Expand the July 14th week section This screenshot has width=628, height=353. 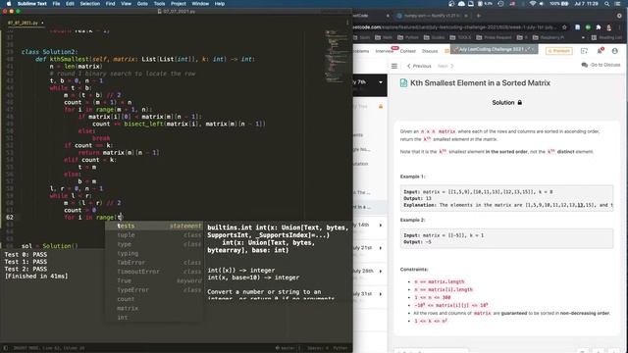pos(381,226)
